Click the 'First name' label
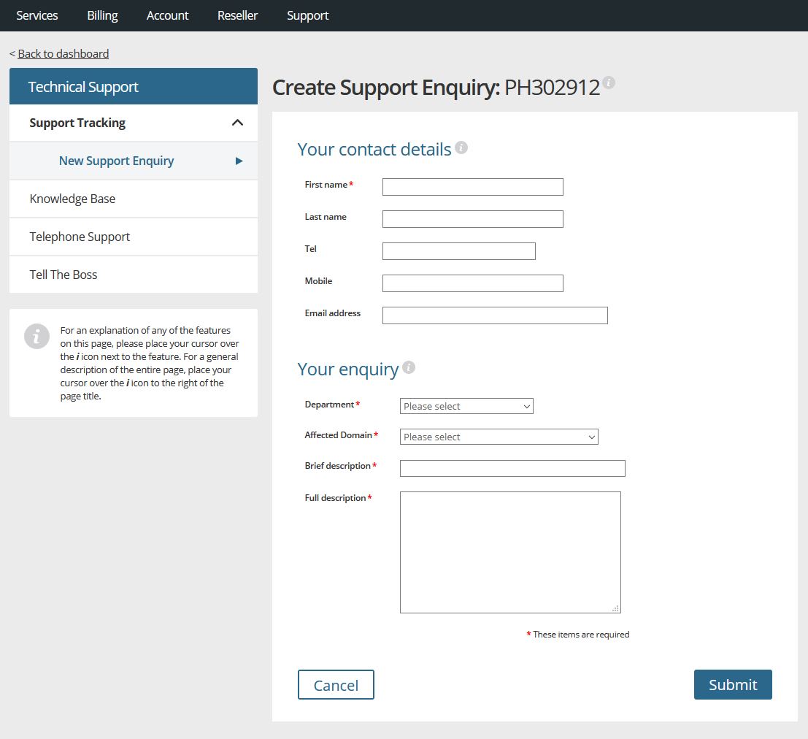 (x=326, y=185)
